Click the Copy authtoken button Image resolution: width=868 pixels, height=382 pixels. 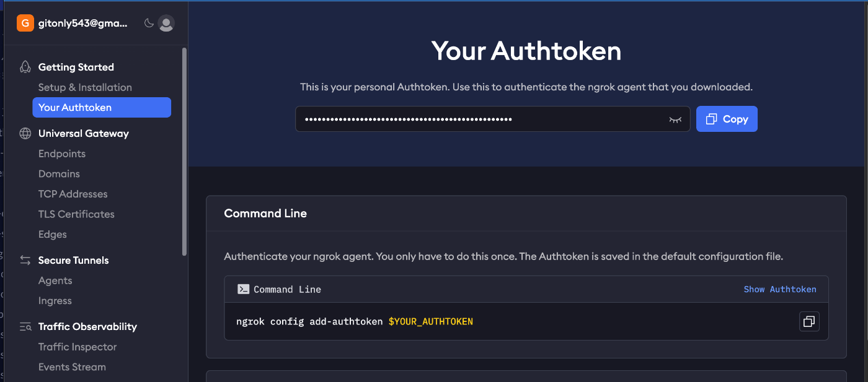point(727,119)
